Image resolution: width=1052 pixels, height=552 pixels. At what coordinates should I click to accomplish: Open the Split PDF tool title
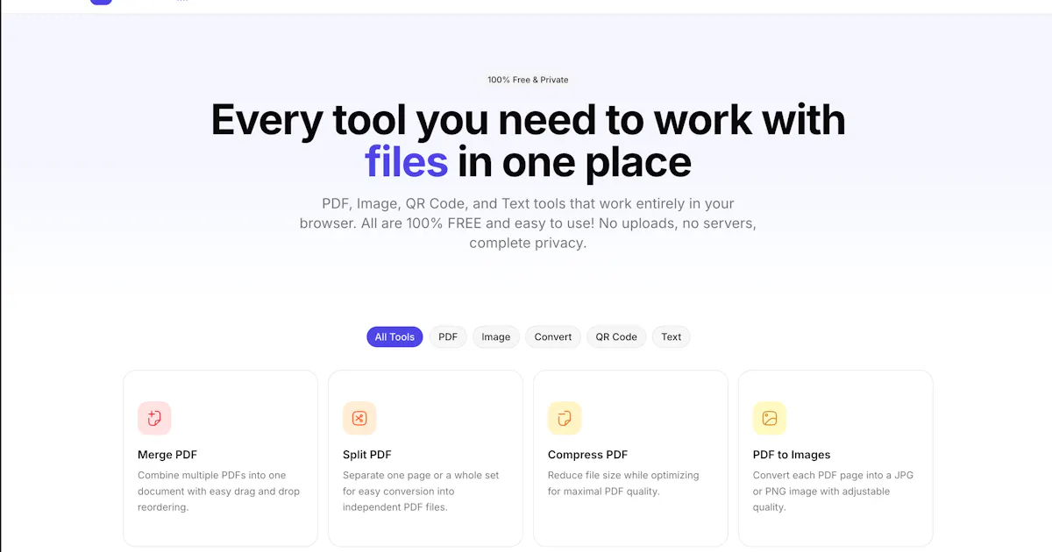tap(367, 455)
